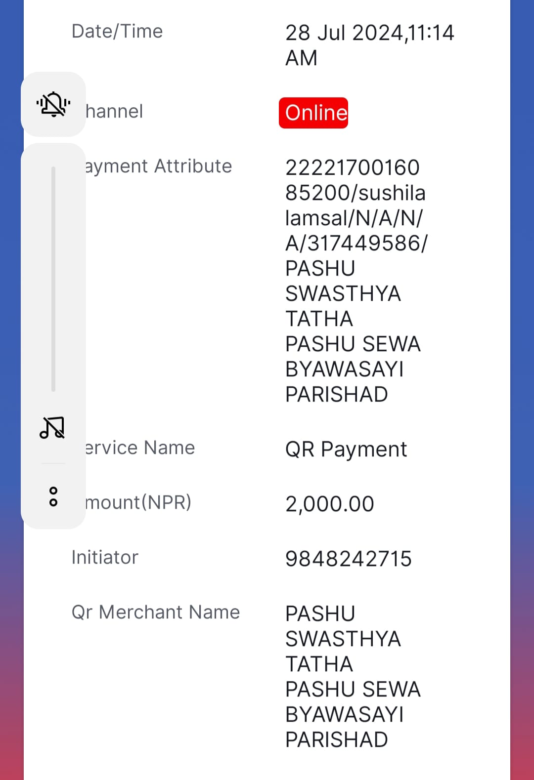Toggle the muted media note icon
This screenshot has height=780, width=534.
click(52, 427)
